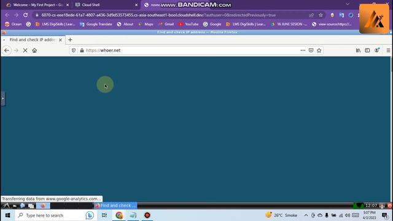Viewport: 393px width, 221px height.
Task: Open Firefox account icon
Action: click(376, 50)
